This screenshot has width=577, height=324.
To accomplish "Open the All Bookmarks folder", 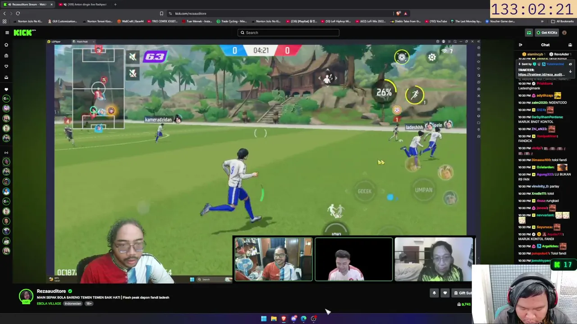I will coord(563,21).
